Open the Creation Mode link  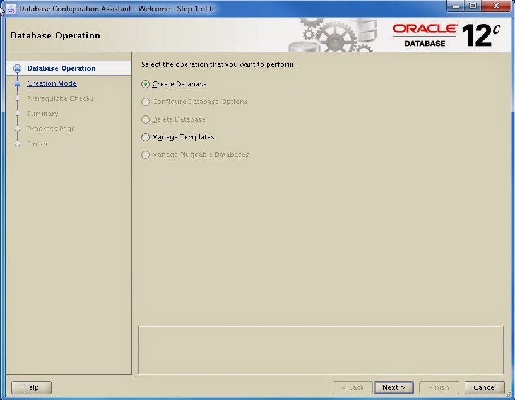[51, 83]
